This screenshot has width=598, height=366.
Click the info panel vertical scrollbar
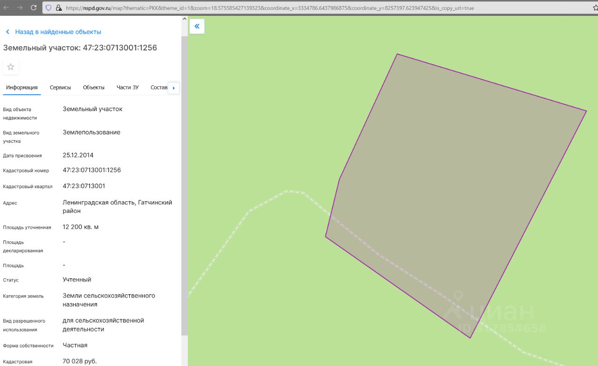184,187
